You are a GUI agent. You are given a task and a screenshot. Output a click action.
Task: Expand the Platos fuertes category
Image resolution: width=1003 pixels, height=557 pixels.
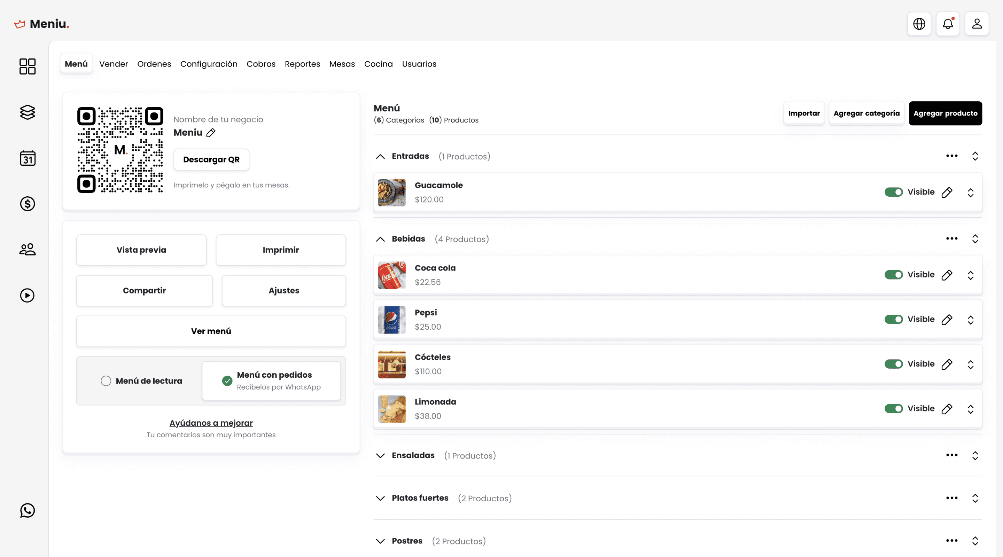(x=381, y=498)
